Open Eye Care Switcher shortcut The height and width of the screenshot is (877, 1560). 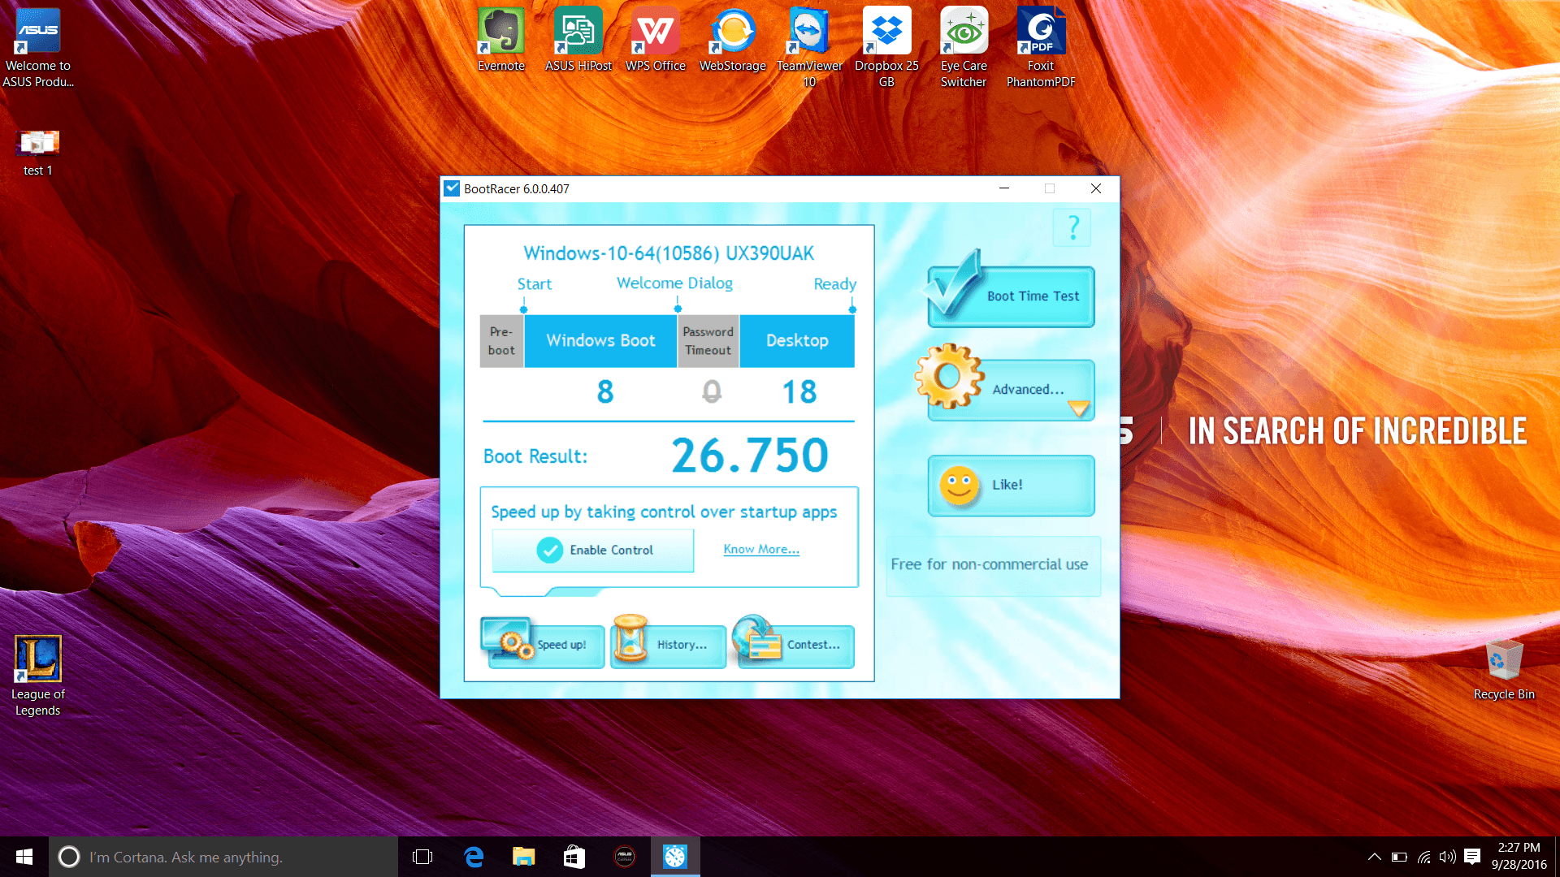click(x=964, y=41)
